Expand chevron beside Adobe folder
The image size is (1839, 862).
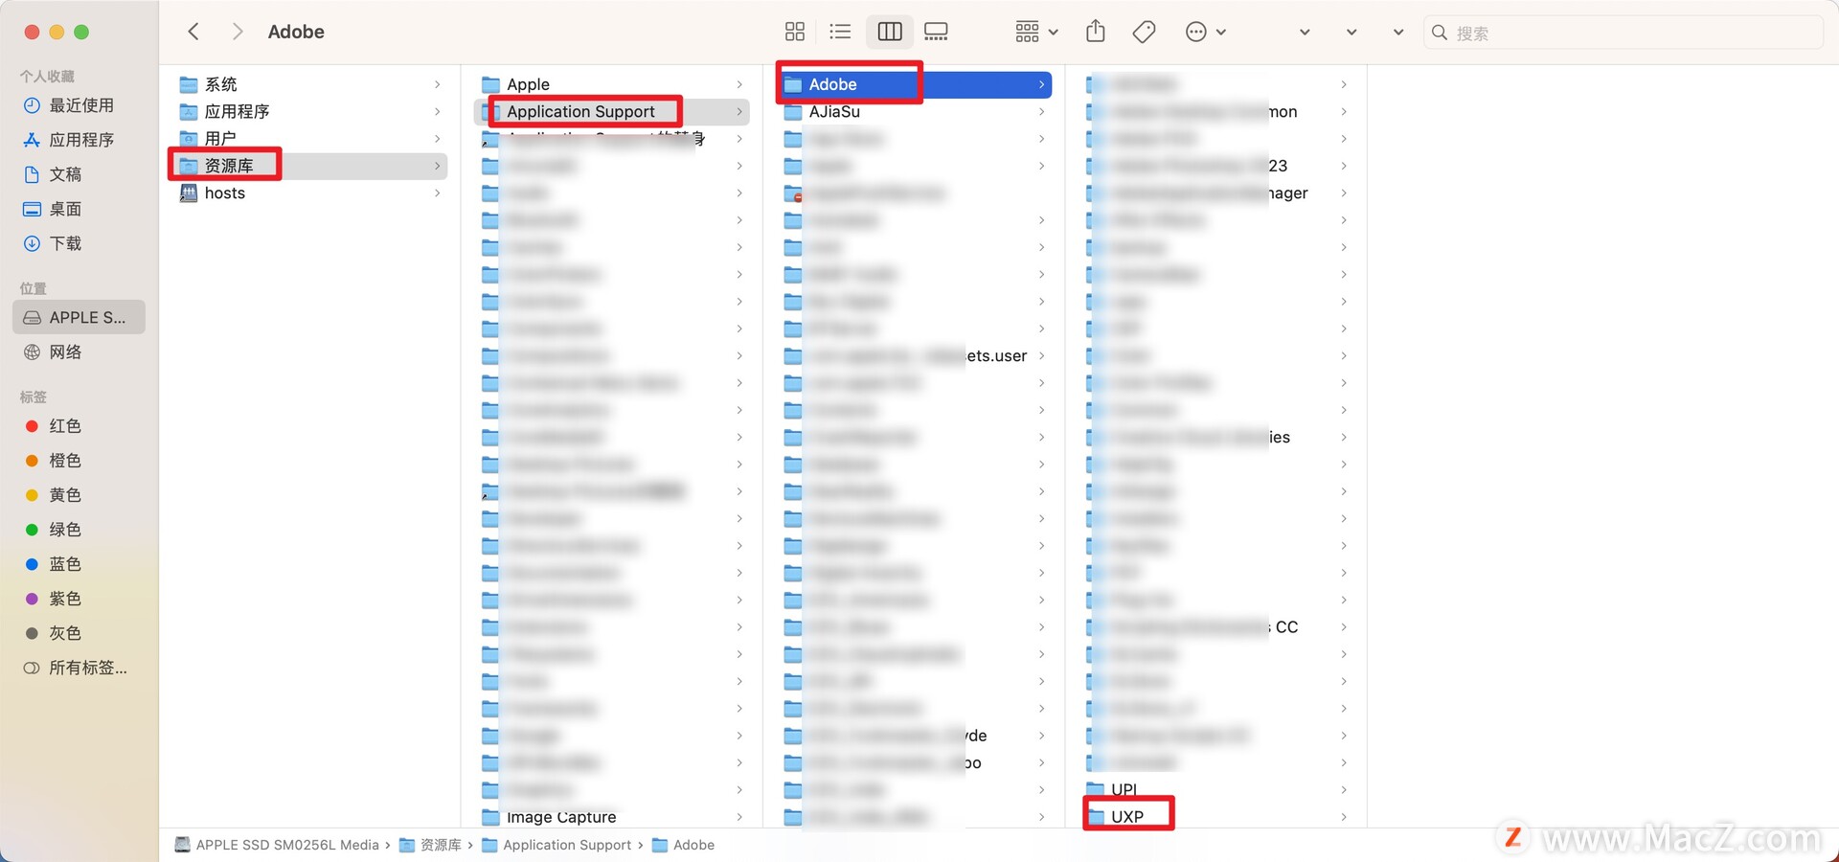(1041, 84)
